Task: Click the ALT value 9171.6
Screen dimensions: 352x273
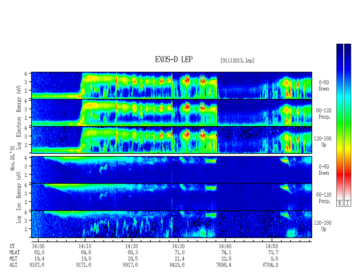Action: pyautogui.click(x=83, y=265)
